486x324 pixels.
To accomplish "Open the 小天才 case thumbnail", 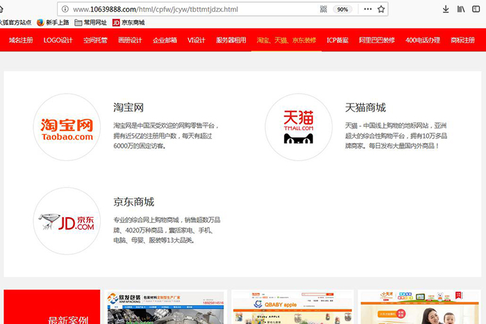I will point(419,308).
